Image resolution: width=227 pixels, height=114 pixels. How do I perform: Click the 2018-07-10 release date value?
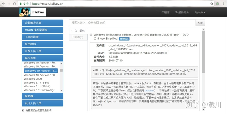[x=115, y=60]
